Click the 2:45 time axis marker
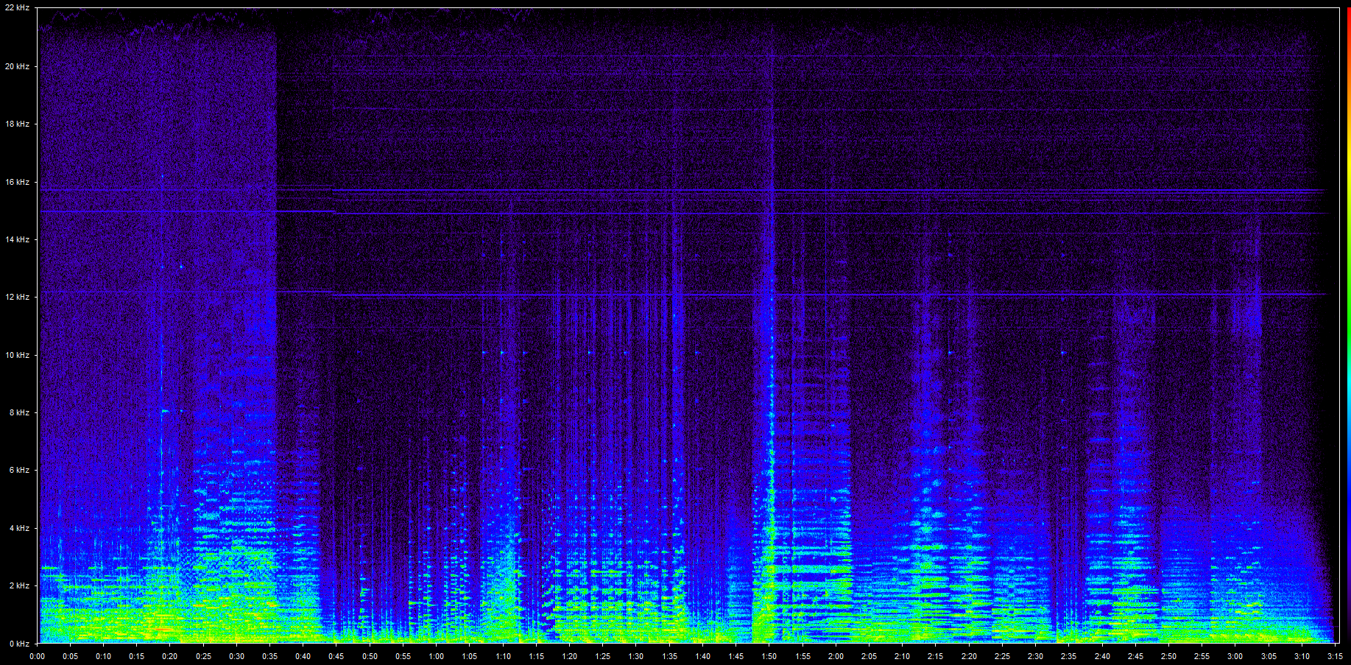 coord(1135,656)
